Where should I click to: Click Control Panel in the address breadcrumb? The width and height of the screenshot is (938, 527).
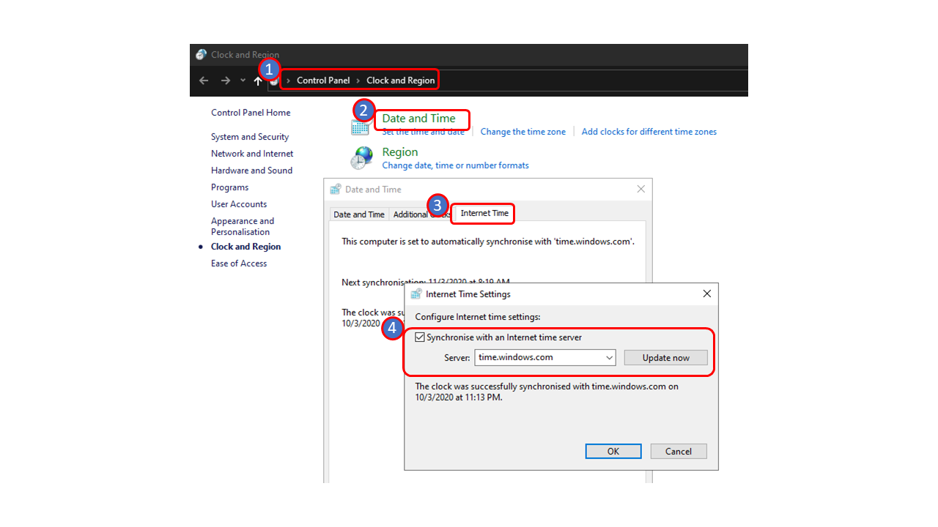pyautogui.click(x=323, y=81)
